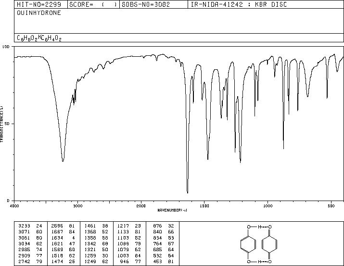Click peak value 1103 in the table
Viewport: 344px width, 266px height.
(123, 238)
